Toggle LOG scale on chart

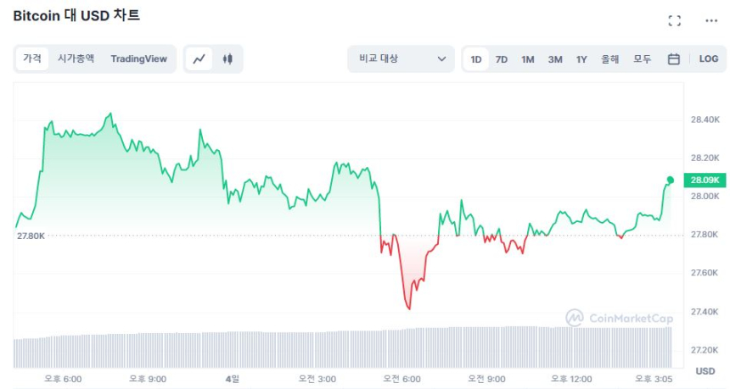(708, 59)
